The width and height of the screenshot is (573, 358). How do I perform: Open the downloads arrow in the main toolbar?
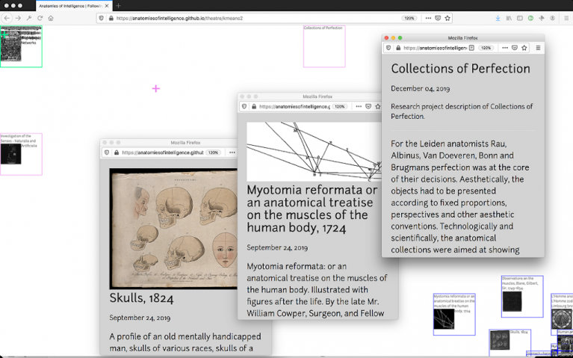pos(498,18)
